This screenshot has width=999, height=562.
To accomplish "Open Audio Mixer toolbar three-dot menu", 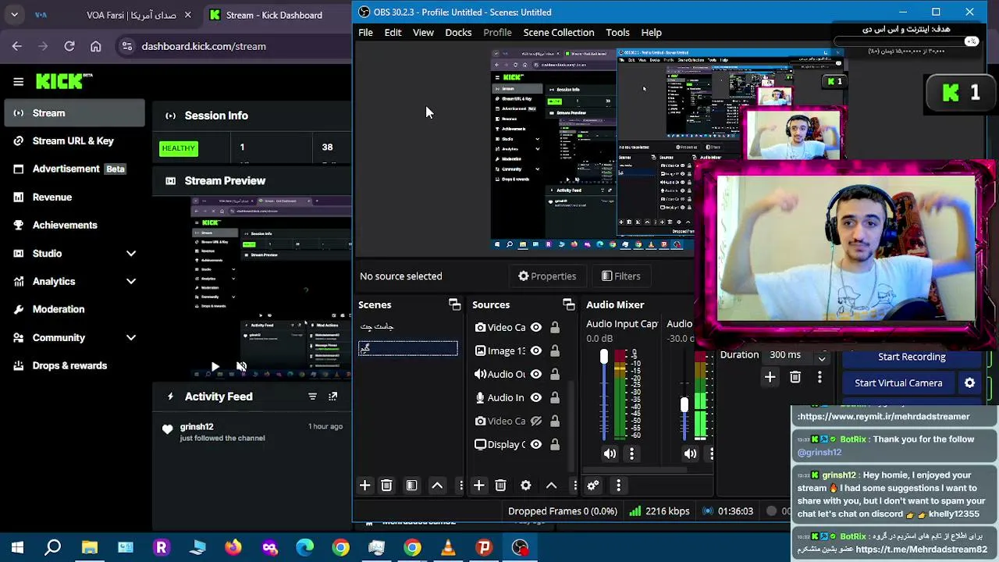I will [618, 486].
